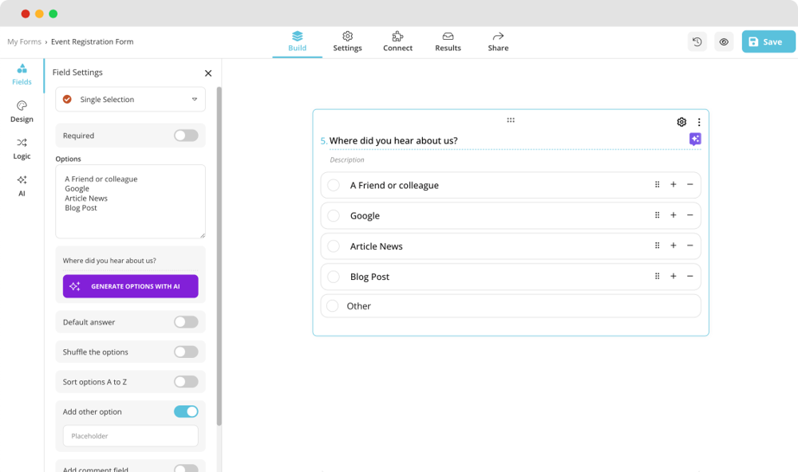The image size is (798, 472).
Task: Add a new option below Google
Action: 673,215
